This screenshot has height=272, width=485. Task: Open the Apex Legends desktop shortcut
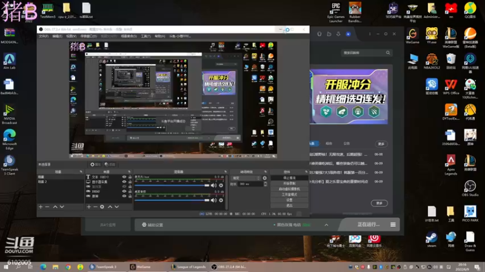[450, 164]
